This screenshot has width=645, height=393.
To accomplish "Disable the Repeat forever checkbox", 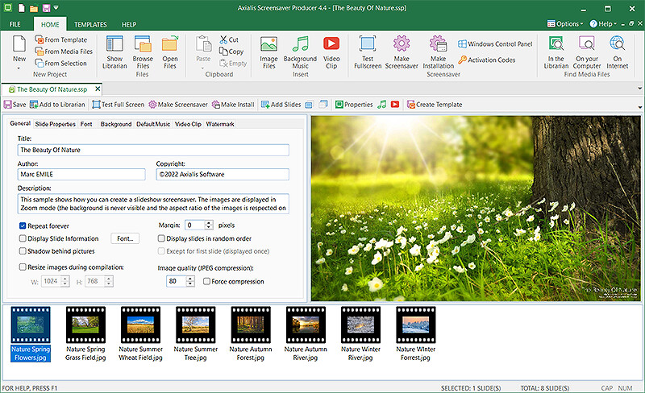I will pyautogui.click(x=23, y=226).
